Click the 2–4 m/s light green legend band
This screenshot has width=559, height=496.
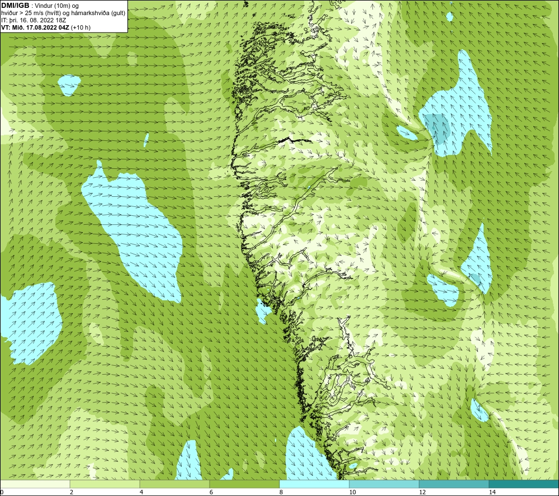[105, 484]
